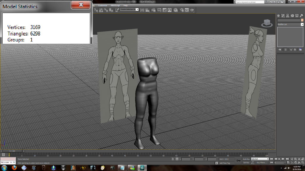Open the Windows Start menu
The width and height of the screenshot is (305, 171).
point(4,168)
